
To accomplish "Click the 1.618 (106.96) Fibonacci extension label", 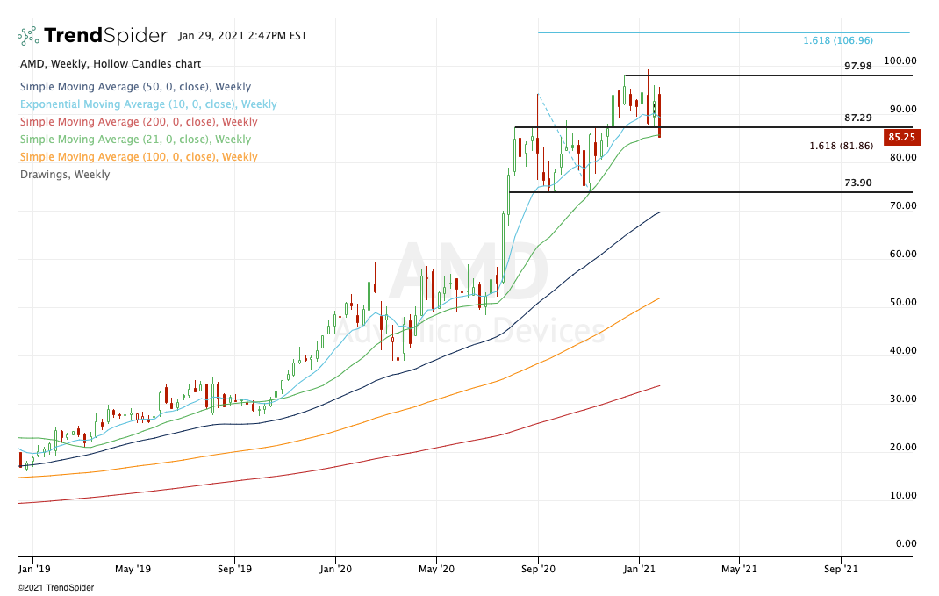I will tap(838, 40).
